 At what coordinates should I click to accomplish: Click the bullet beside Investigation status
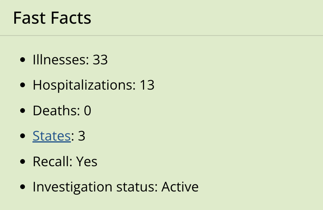[23, 187]
